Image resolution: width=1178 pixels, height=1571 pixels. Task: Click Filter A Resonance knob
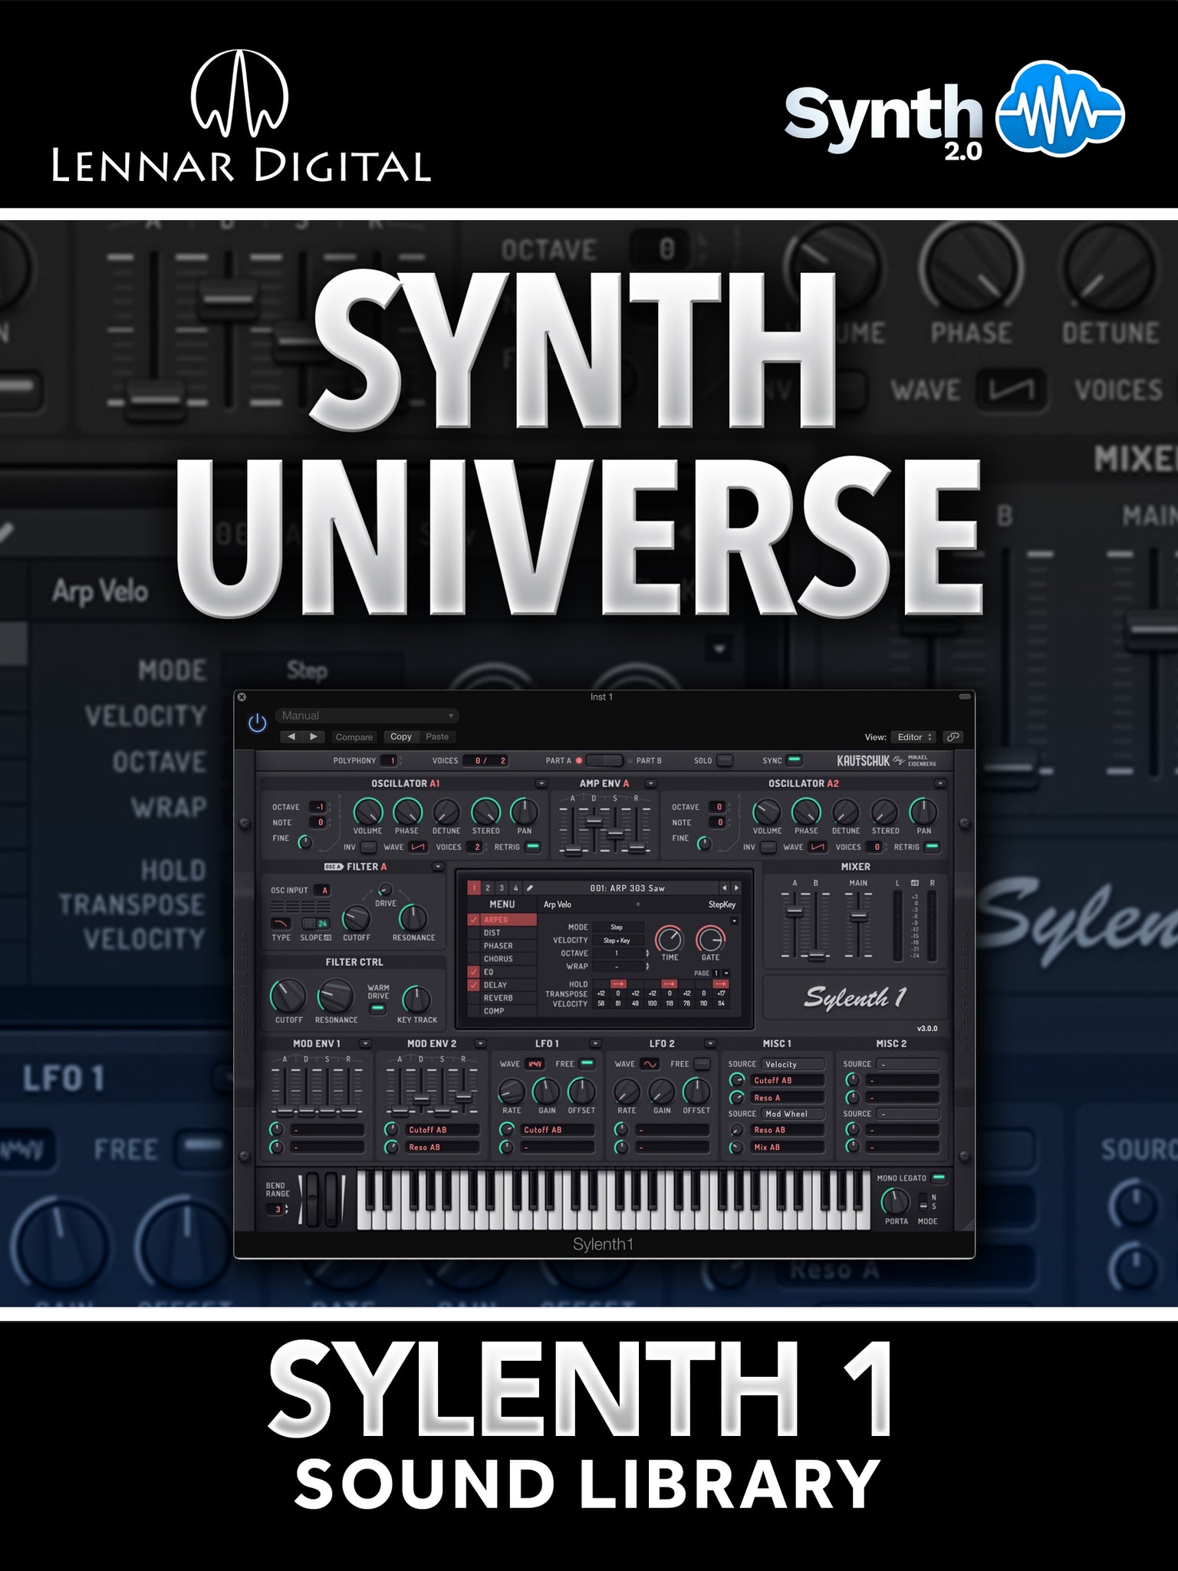pos(413,917)
